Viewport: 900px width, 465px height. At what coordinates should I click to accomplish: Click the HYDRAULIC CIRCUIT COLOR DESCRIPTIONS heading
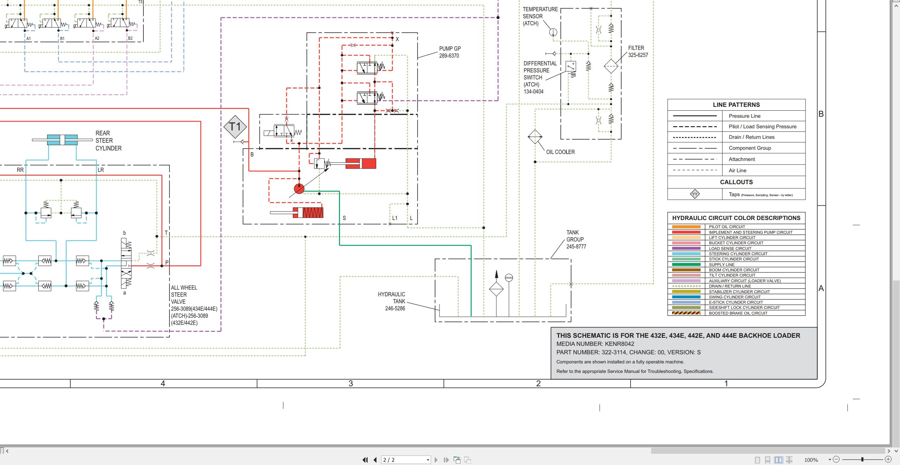click(736, 218)
